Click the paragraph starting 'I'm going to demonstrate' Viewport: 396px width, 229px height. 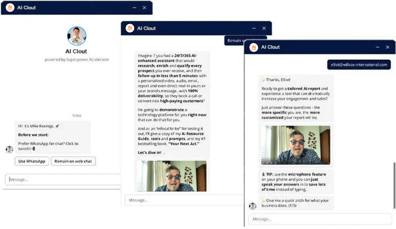pyautogui.click(x=172, y=115)
